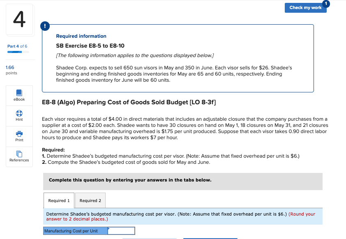Click the Manufacturing Cost per Unit label cell

click(76, 231)
